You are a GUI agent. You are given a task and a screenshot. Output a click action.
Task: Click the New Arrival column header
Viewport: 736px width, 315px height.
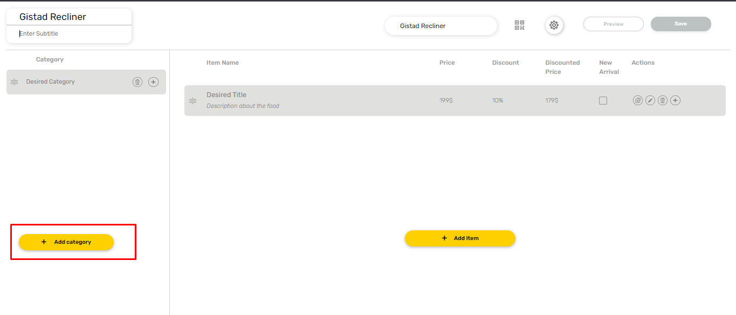[x=609, y=67]
